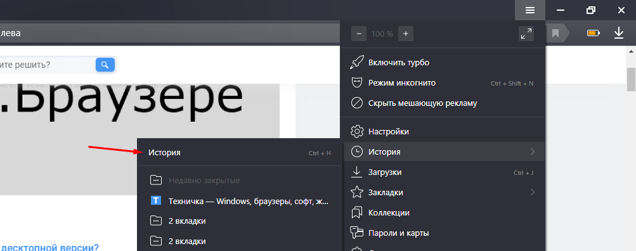Click the 100 % zoom value
Image resolution: width=636 pixels, height=251 pixels.
click(382, 34)
